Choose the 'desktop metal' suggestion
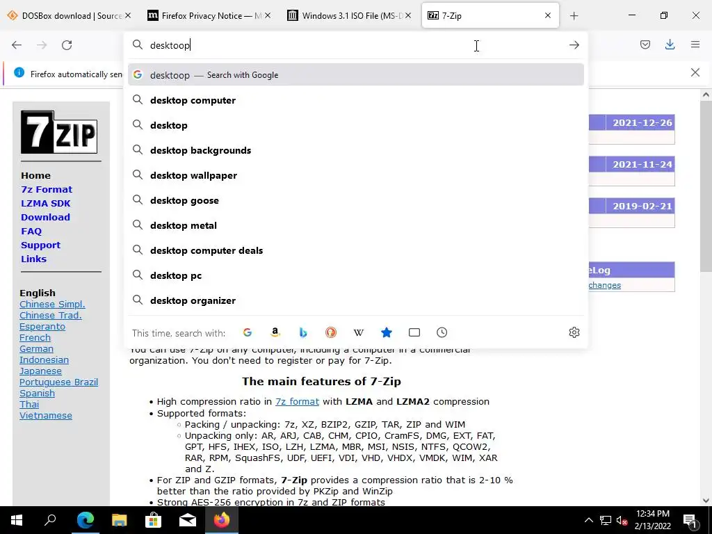Image resolution: width=712 pixels, height=534 pixels. pos(356,225)
